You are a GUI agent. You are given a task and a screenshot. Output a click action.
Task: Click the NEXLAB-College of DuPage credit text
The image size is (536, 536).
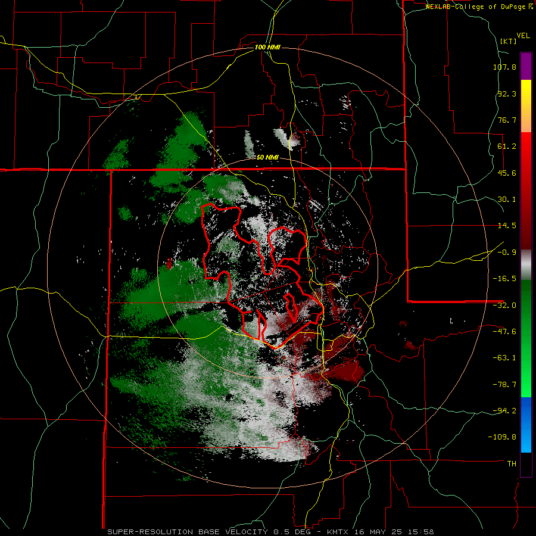479,7
